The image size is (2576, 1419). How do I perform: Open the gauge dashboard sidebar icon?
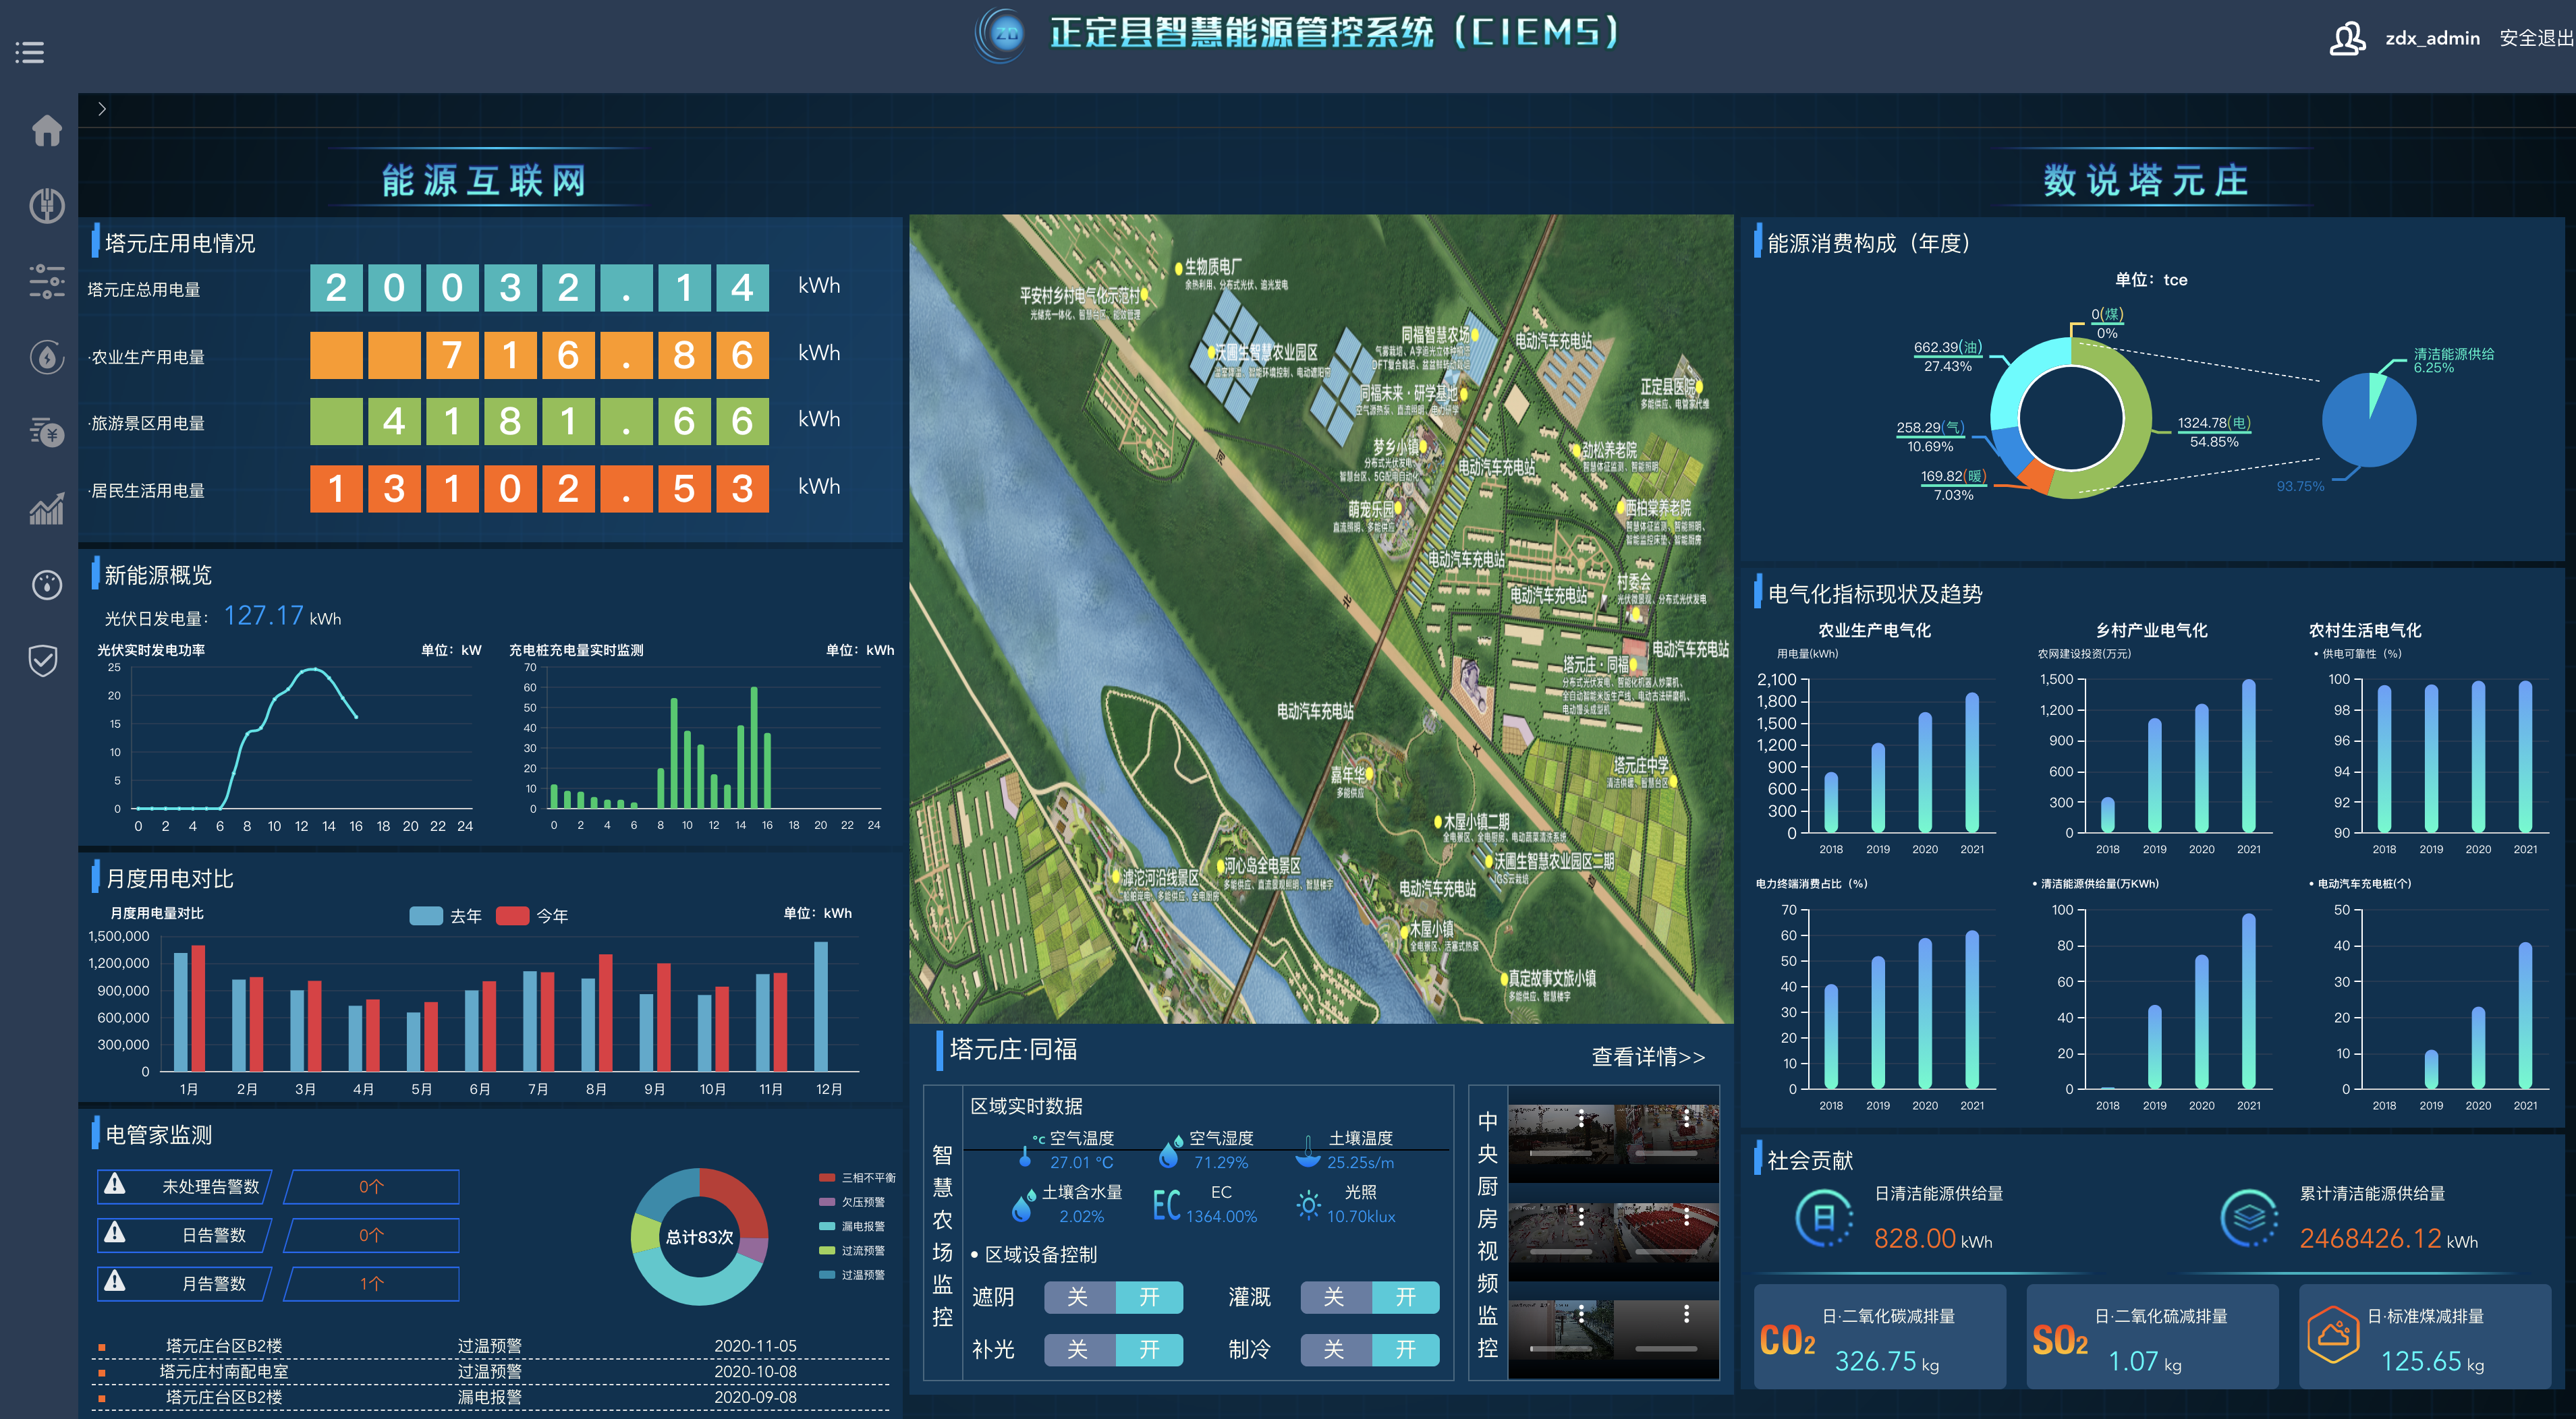click(46, 585)
